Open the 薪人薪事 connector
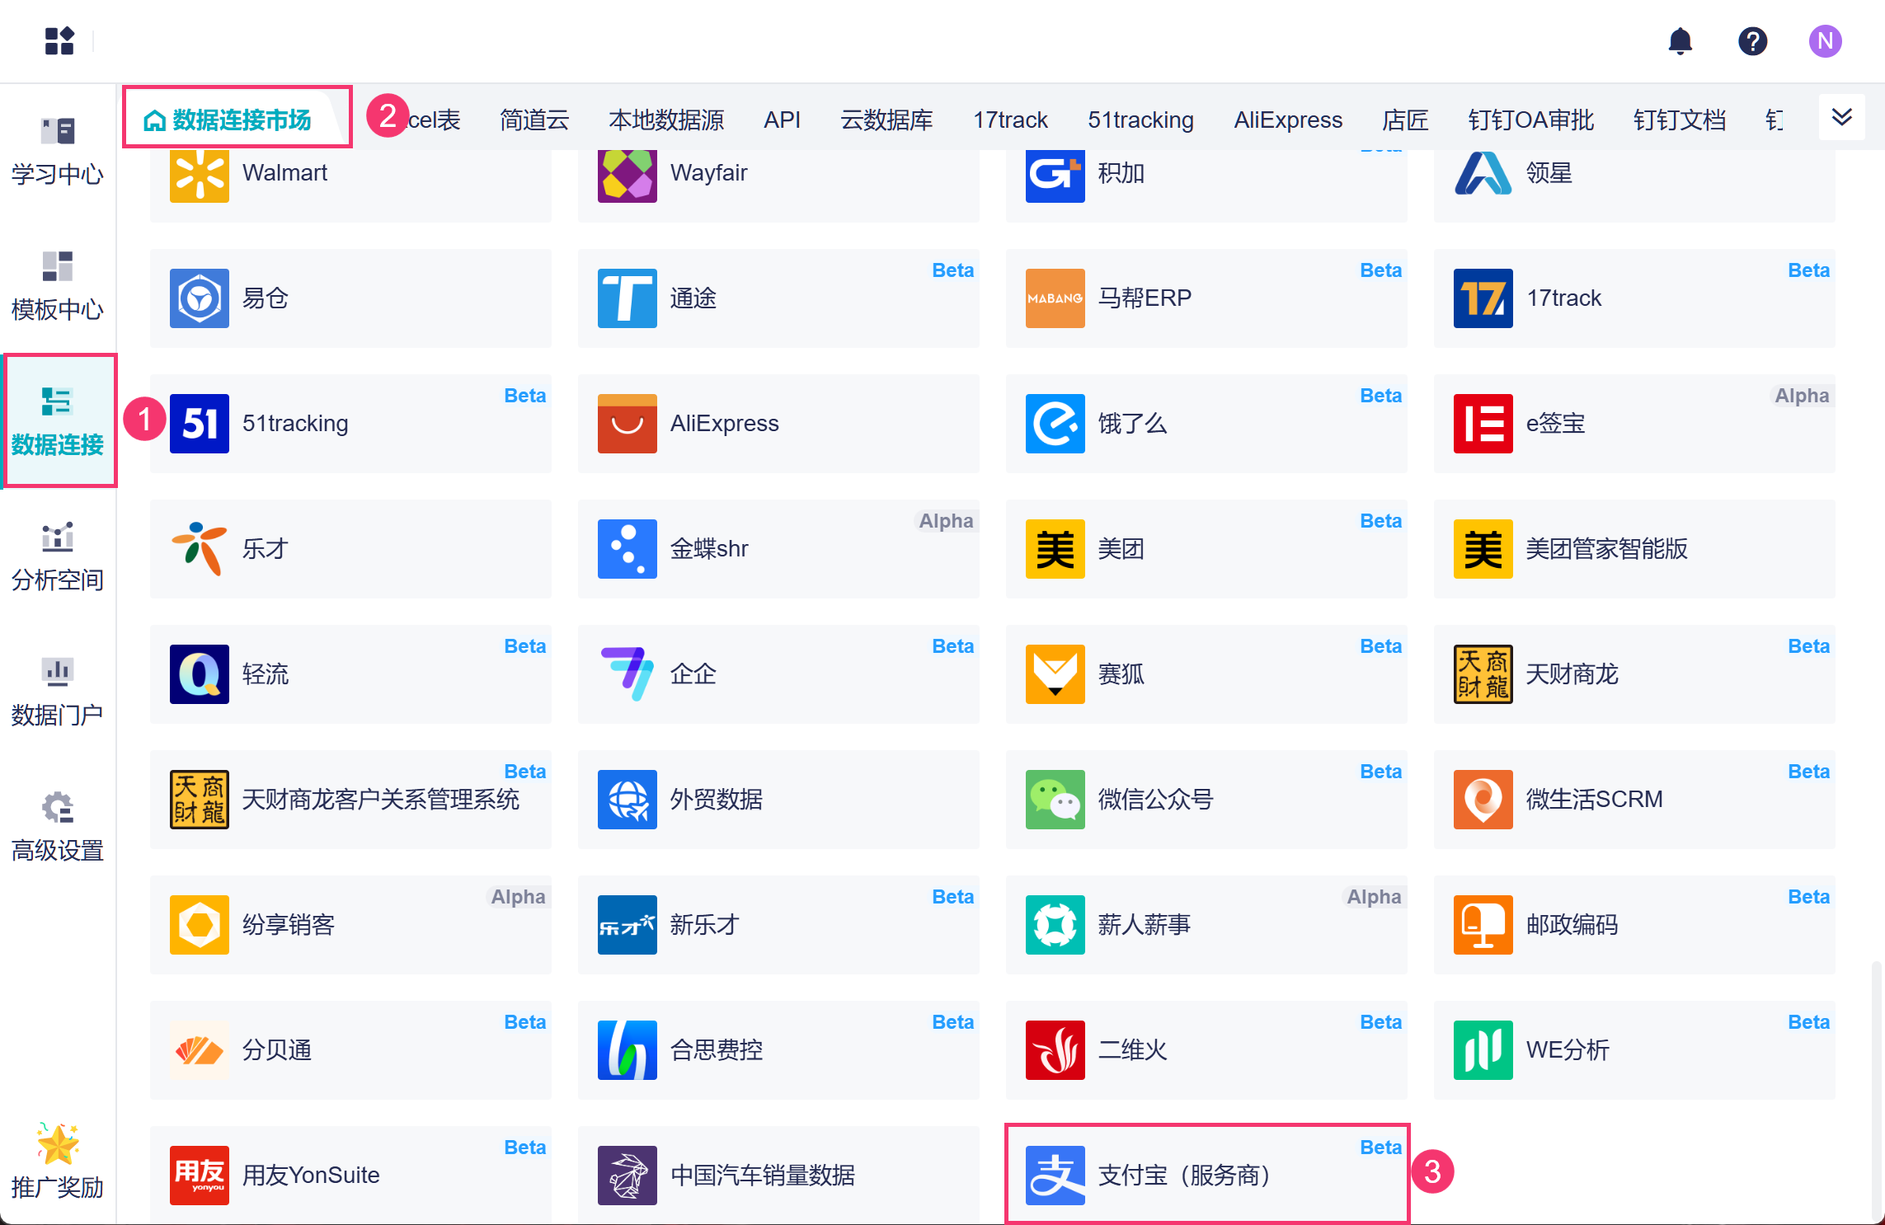This screenshot has height=1225, width=1885. tap(1206, 925)
